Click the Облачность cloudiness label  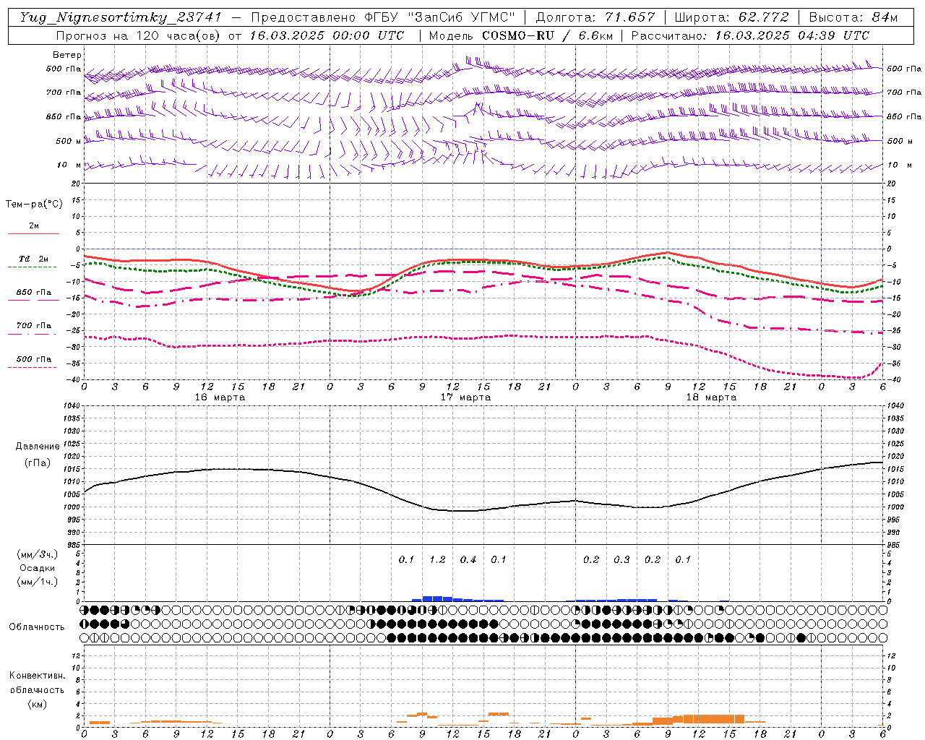38,627
